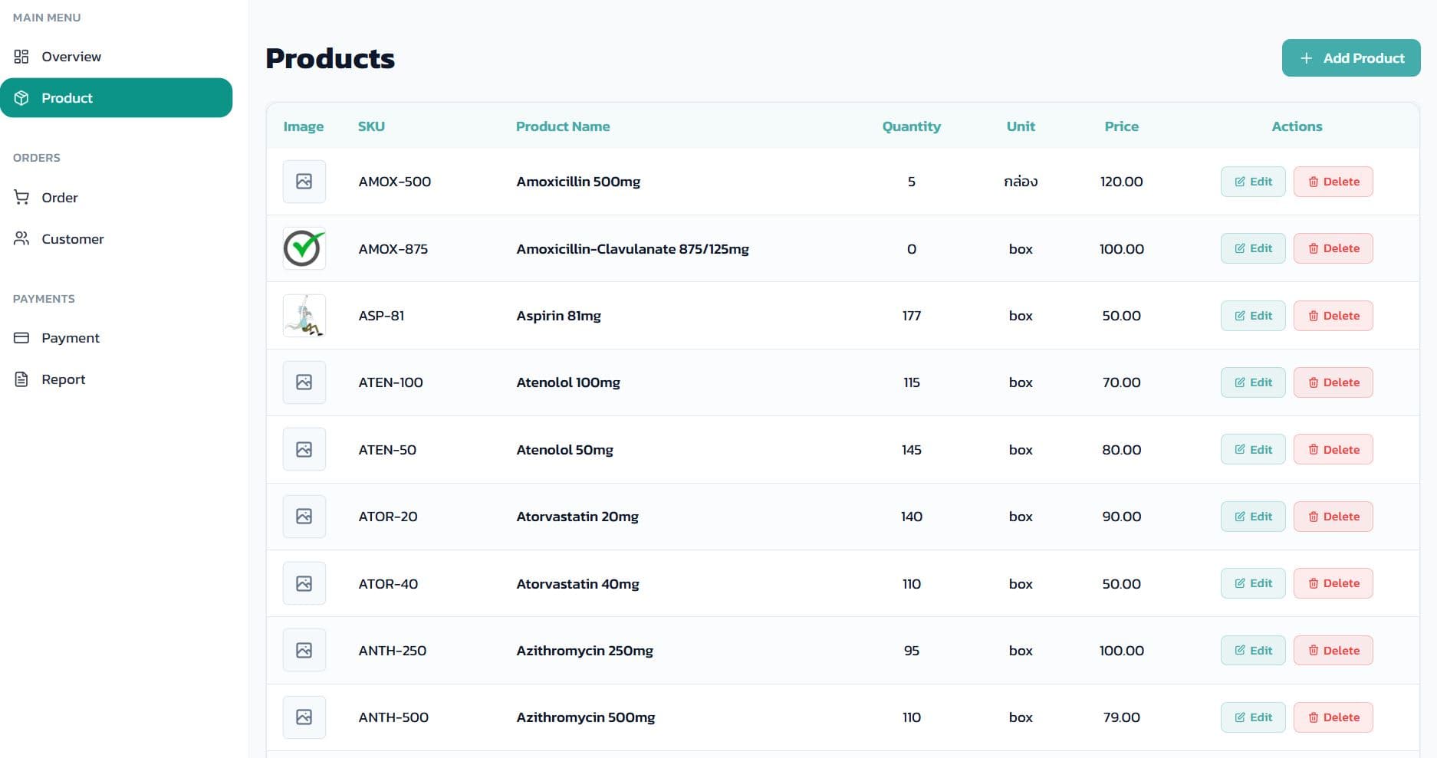
Task: Click the image placeholder icon for ATEN-100
Action: click(x=304, y=382)
